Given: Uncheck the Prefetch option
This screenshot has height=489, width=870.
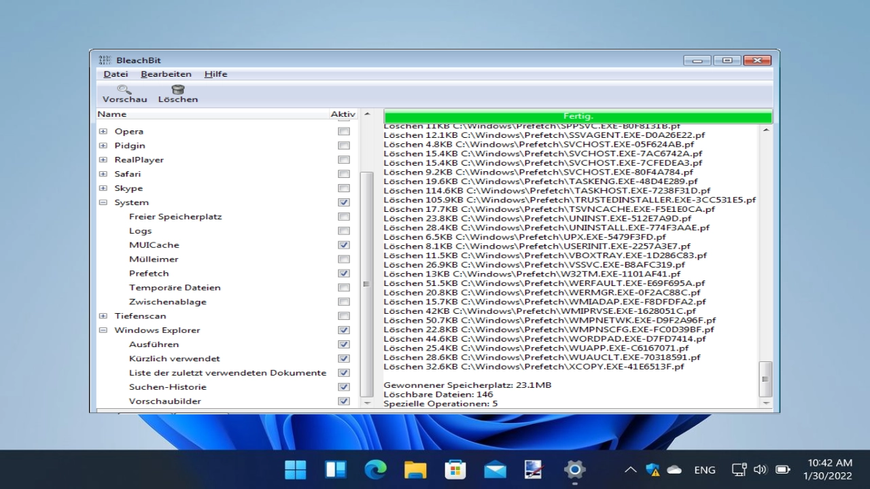Looking at the screenshot, I should coord(344,273).
